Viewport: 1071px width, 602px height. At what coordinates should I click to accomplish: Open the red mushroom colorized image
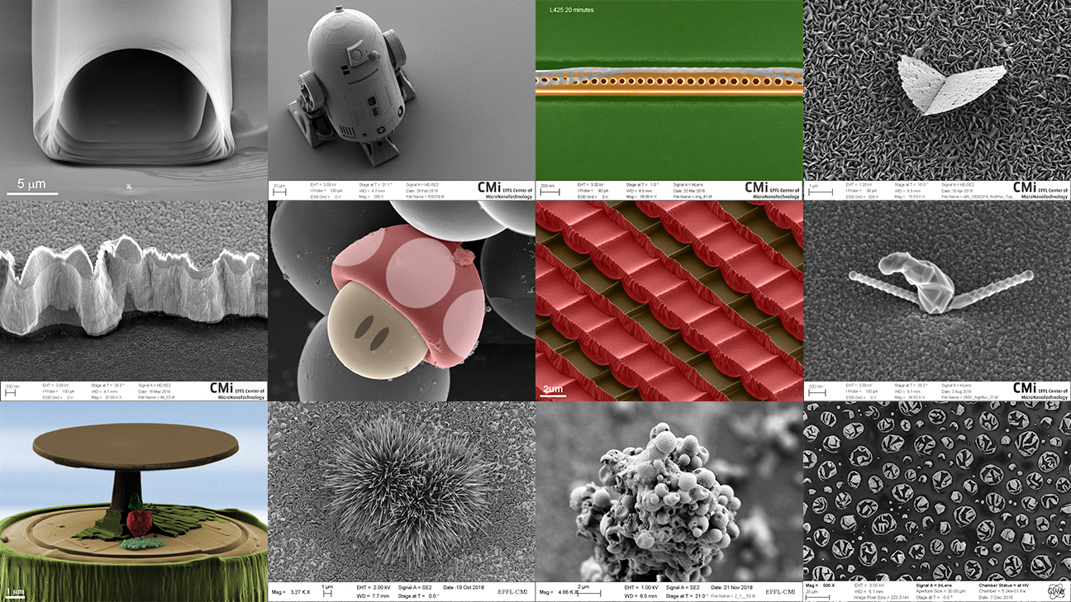[x=401, y=301]
